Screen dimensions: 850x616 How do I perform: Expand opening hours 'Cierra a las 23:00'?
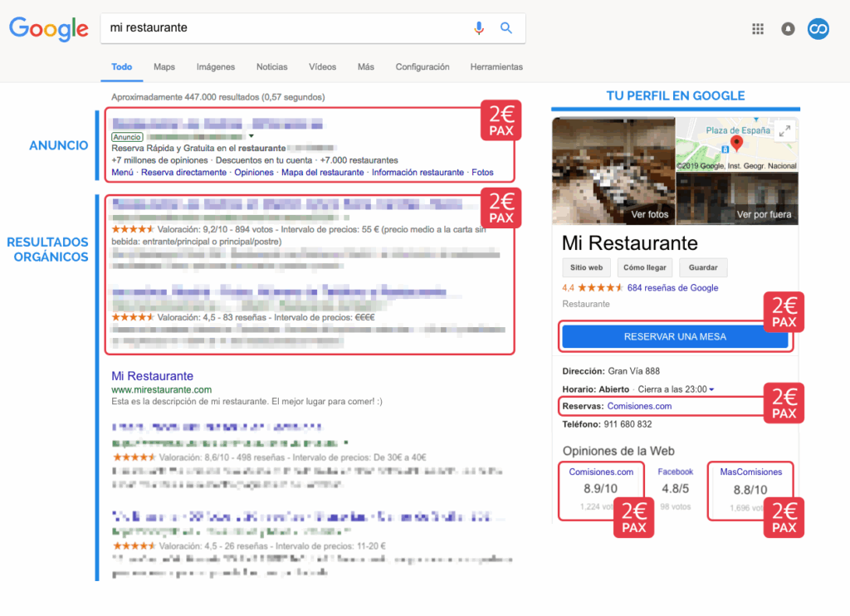click(x=676, y=389)
